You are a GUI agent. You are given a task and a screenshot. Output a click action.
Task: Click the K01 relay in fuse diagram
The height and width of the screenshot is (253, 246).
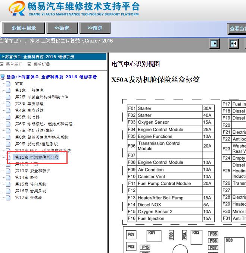tap(154, 236)
